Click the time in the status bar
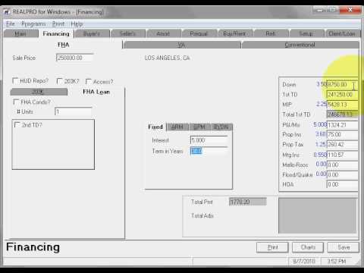Screen dimensions: 364x273 tap(337, 261)
